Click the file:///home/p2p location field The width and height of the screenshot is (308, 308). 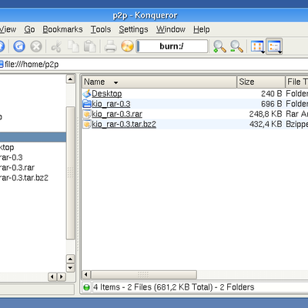tap(154, 64)
